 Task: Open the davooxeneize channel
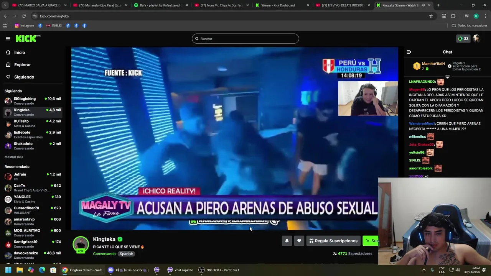pos(33,255)
